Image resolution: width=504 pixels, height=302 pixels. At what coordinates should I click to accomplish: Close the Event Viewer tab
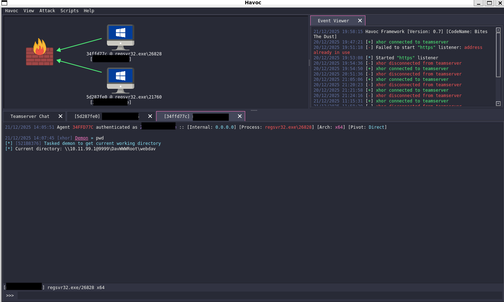(x=360, y=20)
